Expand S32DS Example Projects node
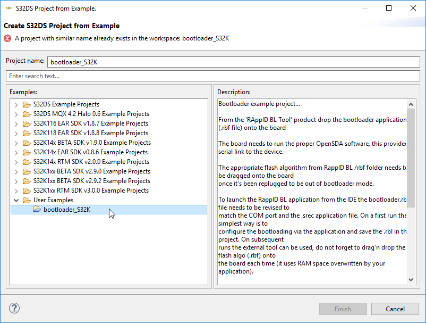 [x=16, y=105]
